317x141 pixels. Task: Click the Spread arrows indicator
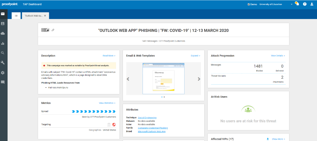(94, 112)
